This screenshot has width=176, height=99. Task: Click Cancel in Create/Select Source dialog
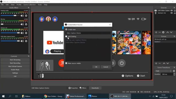[x=106, y=67]
